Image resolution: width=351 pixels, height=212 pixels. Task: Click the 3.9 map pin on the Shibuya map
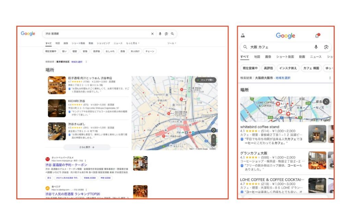point(183,89)
